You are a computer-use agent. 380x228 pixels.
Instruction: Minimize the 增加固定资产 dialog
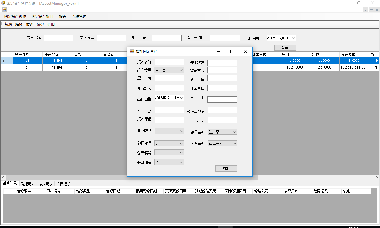(x=218, y=51)
